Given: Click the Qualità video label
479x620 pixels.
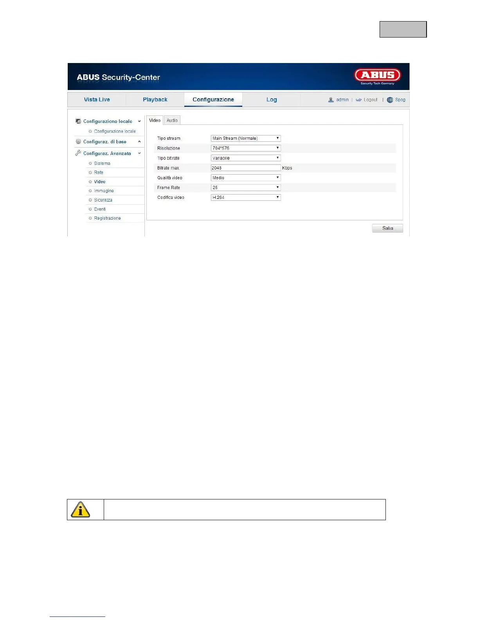Looking at the screenshot, I should [170, 178].
